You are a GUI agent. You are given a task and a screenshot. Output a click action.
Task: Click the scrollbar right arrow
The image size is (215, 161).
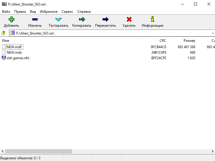click(213, 151)
